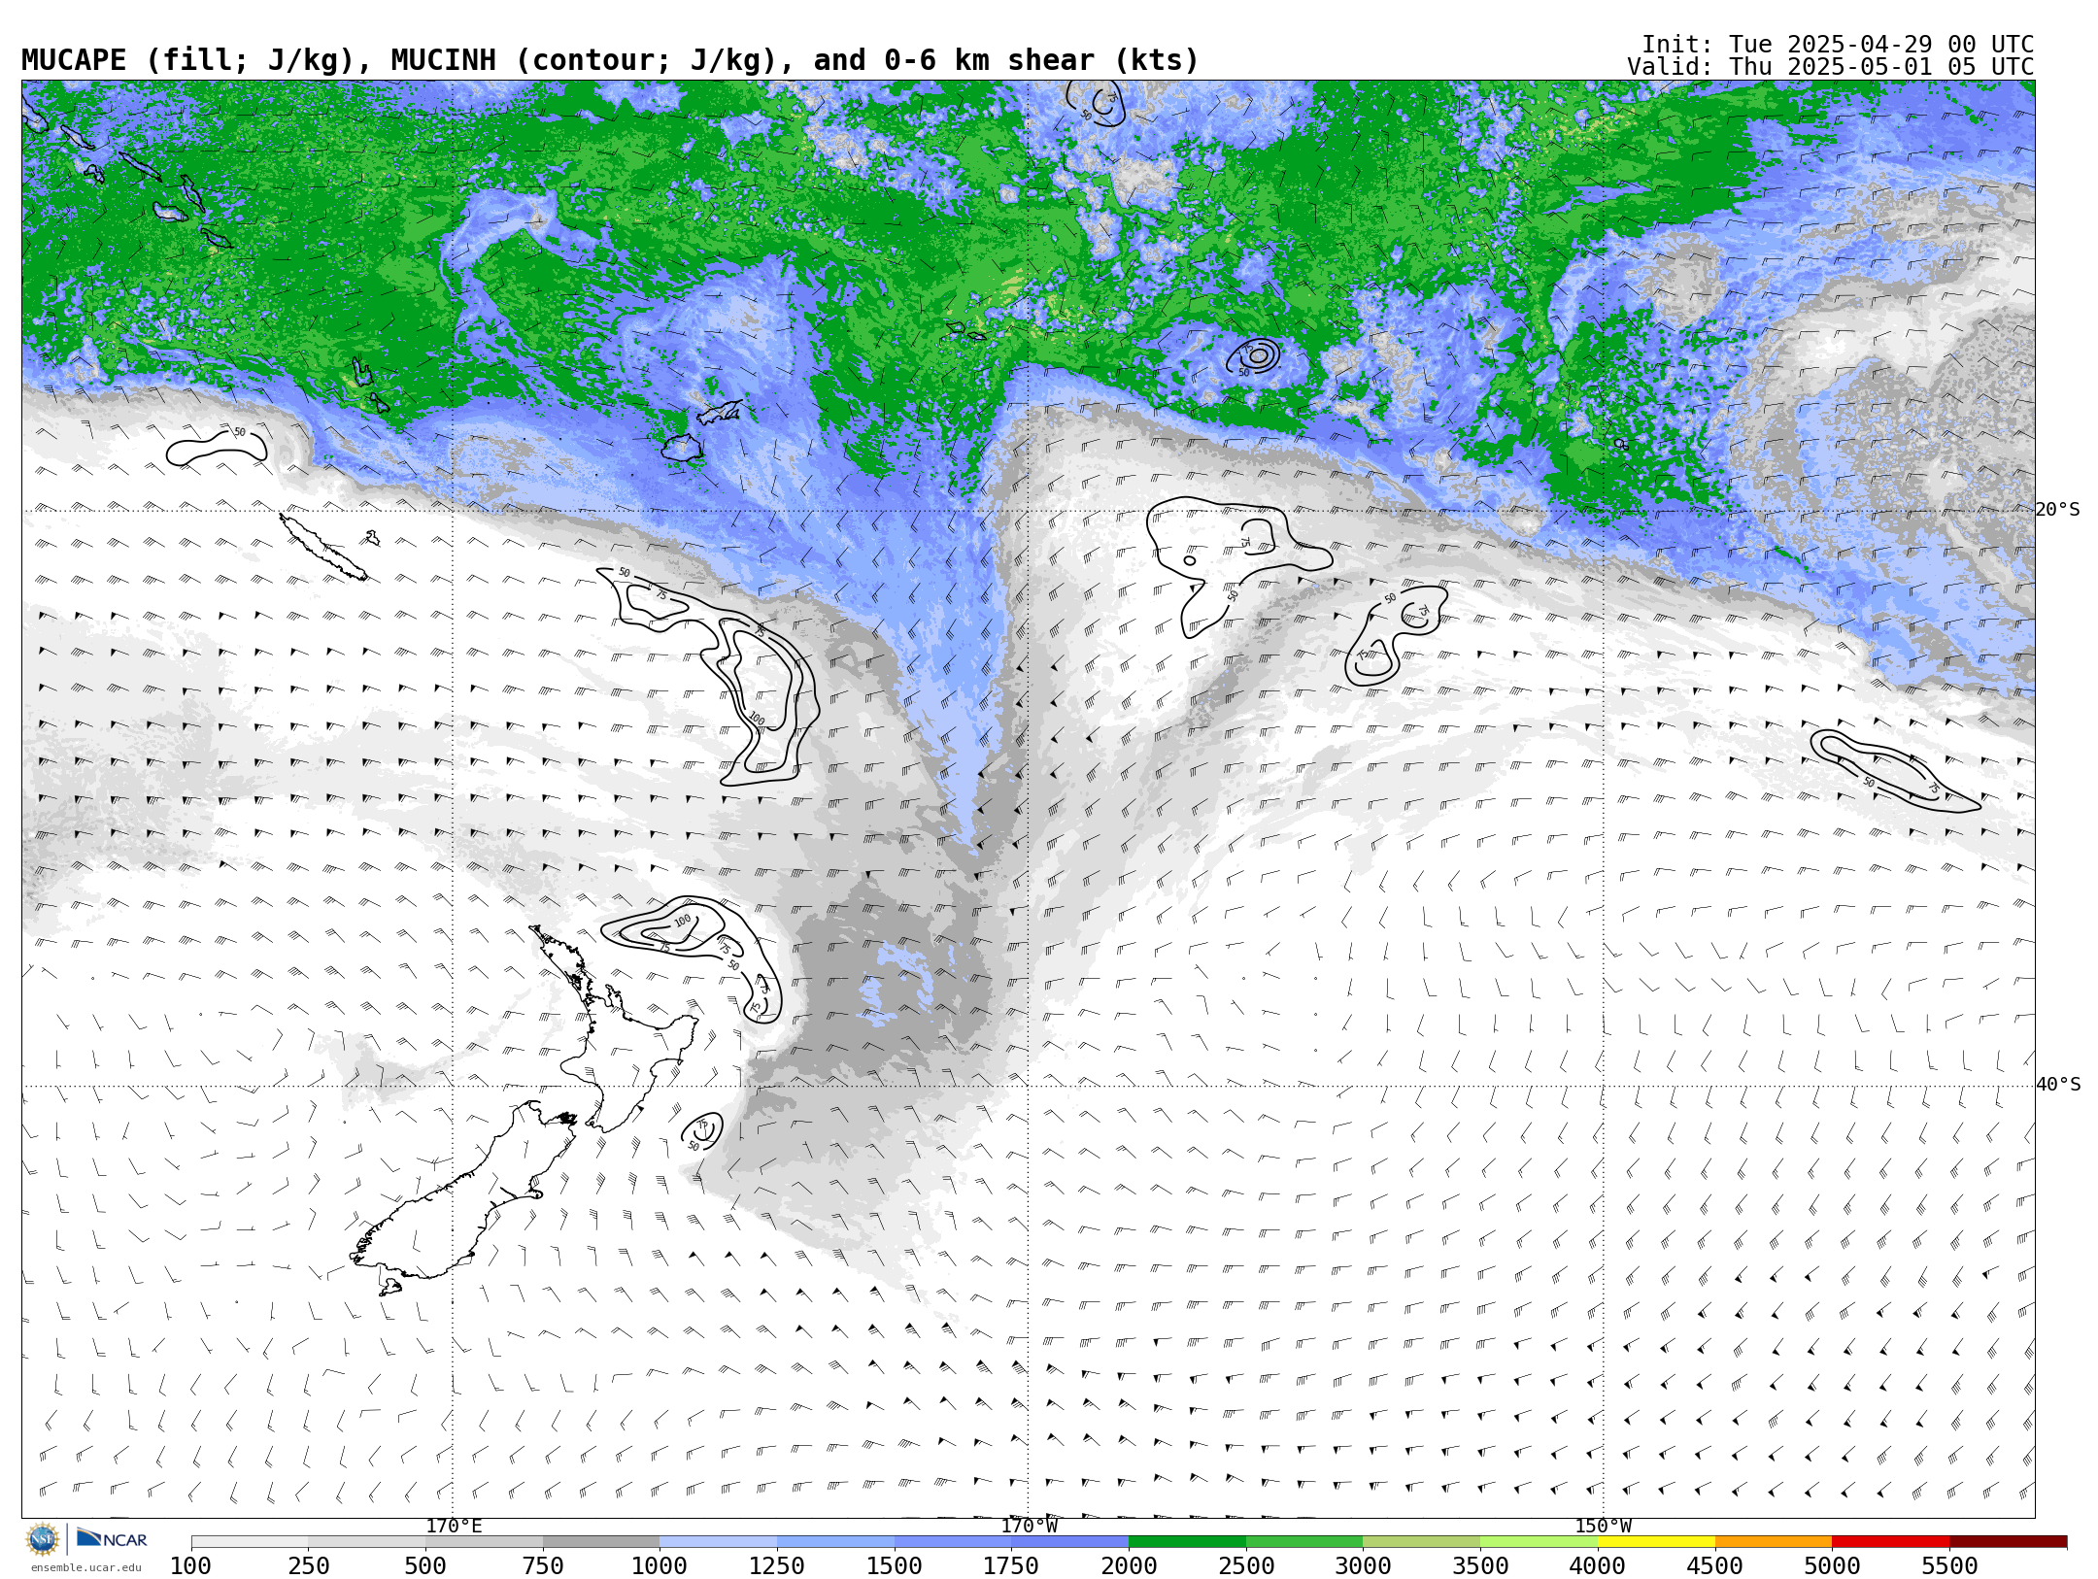Click the periwinkle 1750 colorbar swatch
2098x1579 pixels.
click(1069, 1541)
